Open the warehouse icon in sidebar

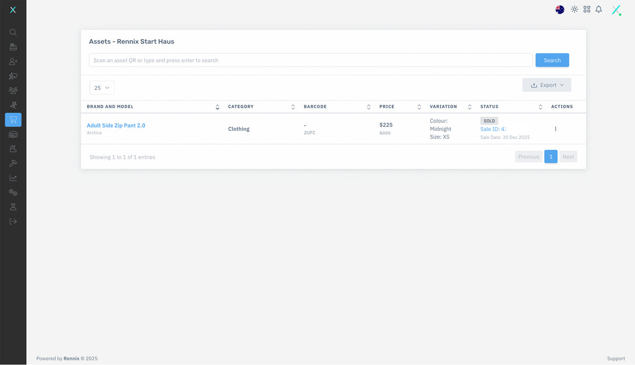(x=13, y=135)
